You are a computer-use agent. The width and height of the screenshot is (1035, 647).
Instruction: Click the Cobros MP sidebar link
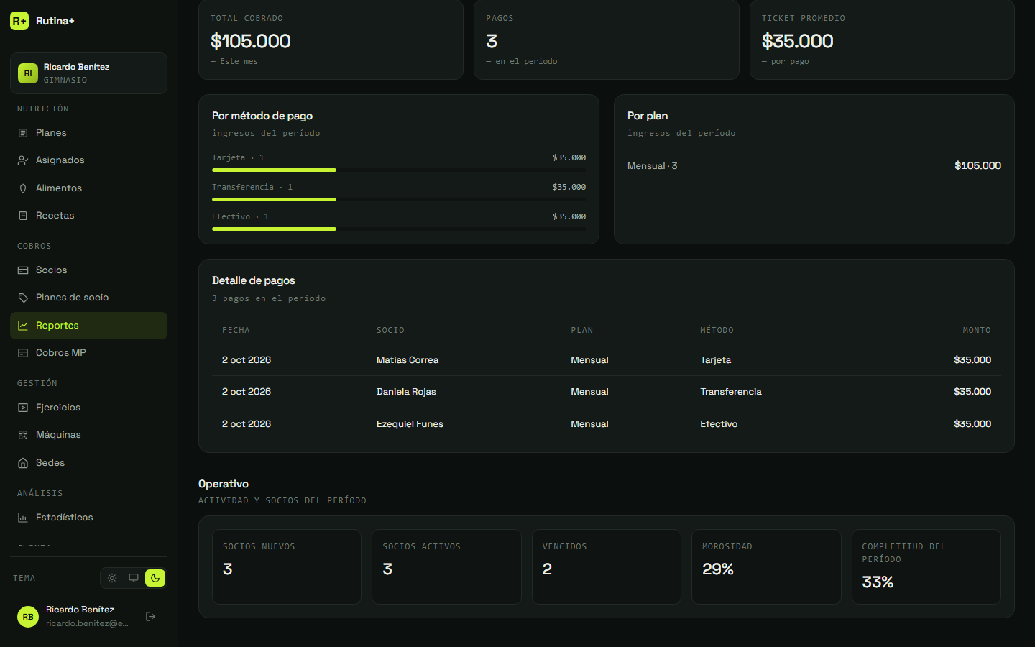[x=88, y=353]
